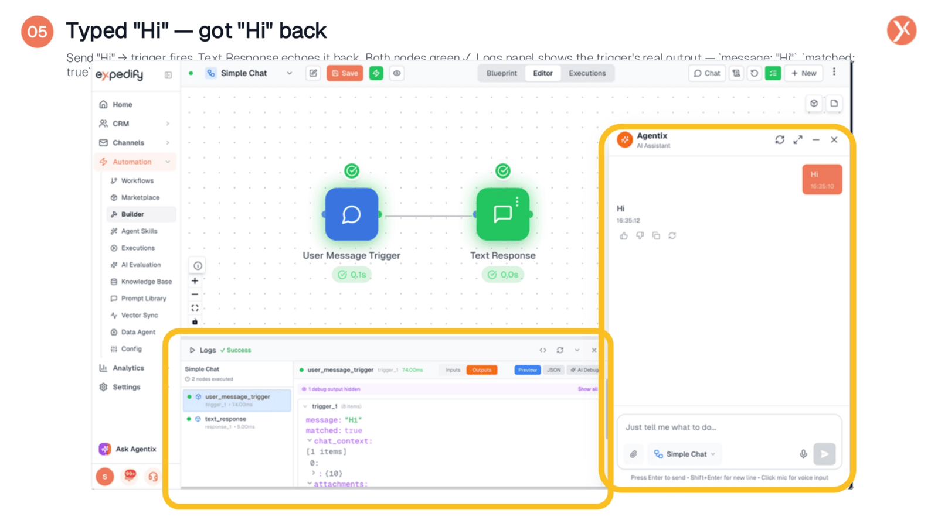This screenshot has height=527, width=938.
Task: Refresh the Agentix chat conversation
Action: pos(779,139)
